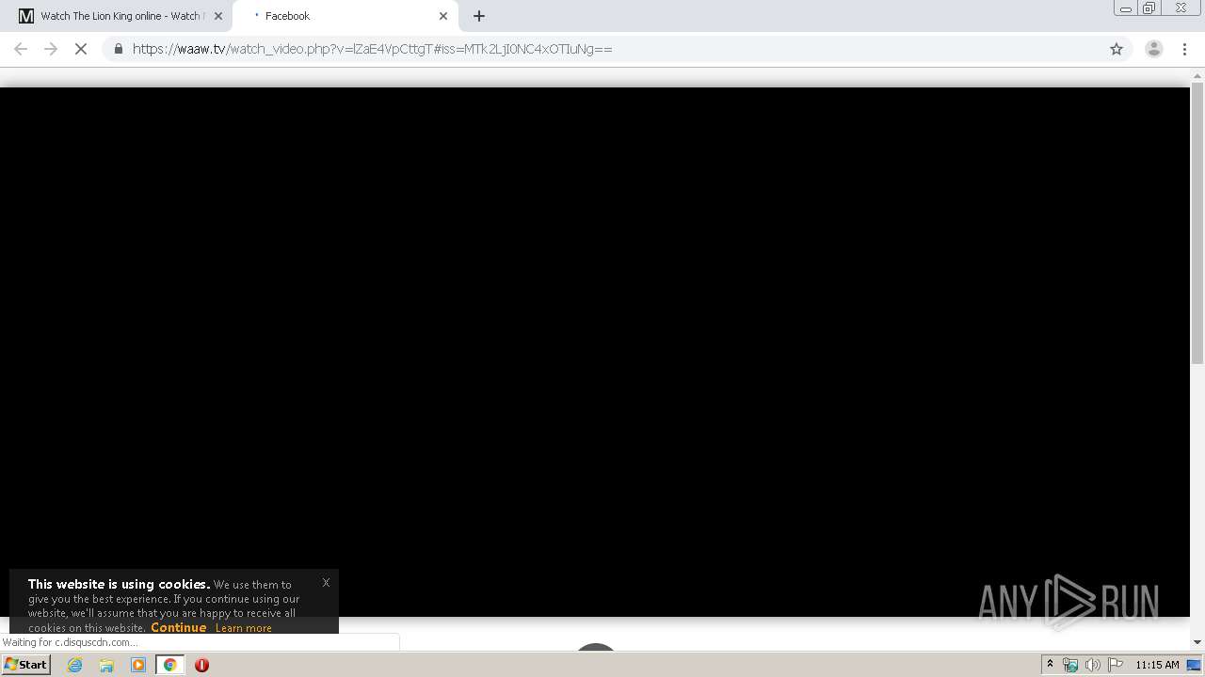1205x677 pixels.
Task: Open a new browser tab
Action: (479, 16)
